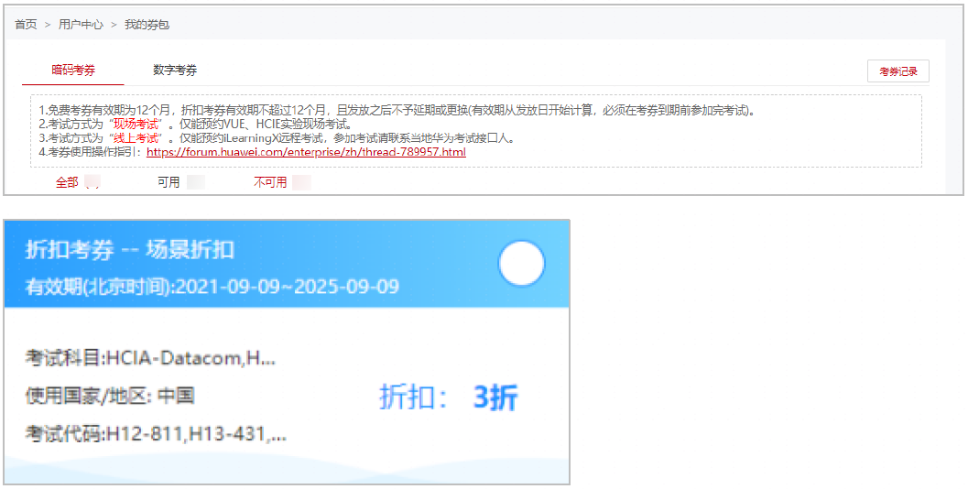The height and width of the screenshot is (489, 968).
Task: Filter coupons by 全部
Action: coord(67,182)
